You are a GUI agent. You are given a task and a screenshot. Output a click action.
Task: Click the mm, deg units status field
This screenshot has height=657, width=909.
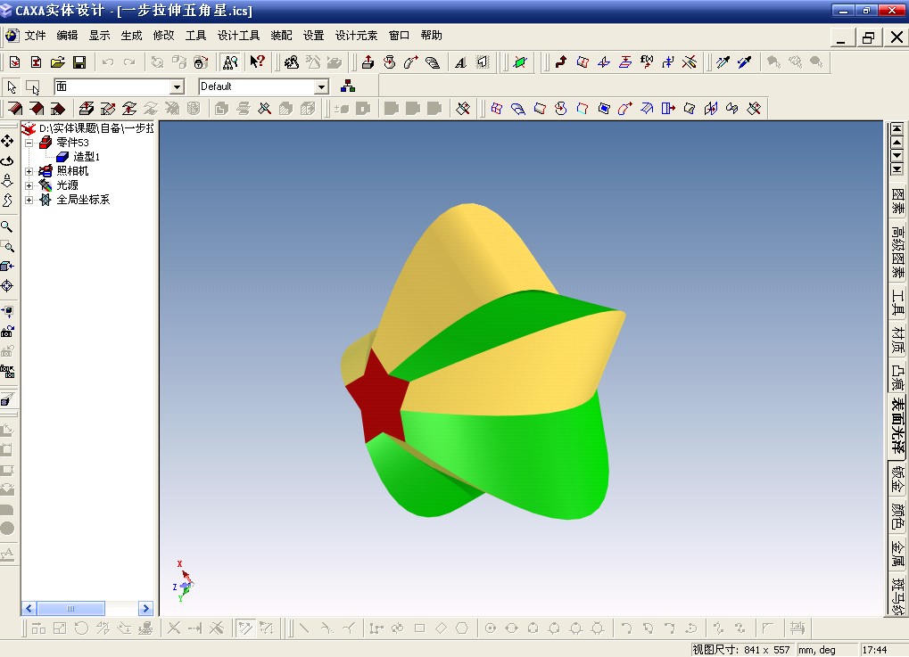click(817, 650)
